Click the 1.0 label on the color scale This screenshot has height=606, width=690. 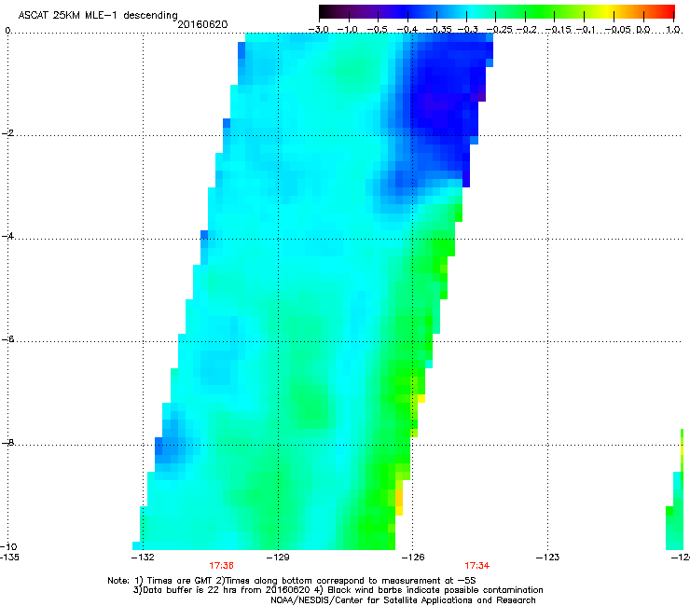[x=673, y=30]
